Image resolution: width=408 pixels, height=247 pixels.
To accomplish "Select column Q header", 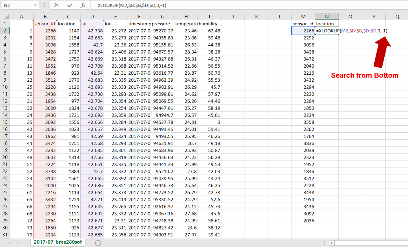I will click(x=397, y=17).
